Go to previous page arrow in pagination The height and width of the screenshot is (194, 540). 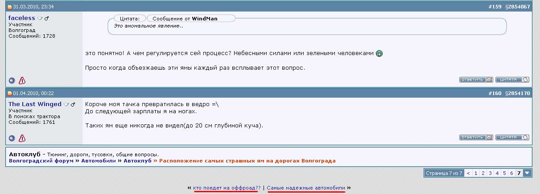pyautogui.click(x=468, y=173)
